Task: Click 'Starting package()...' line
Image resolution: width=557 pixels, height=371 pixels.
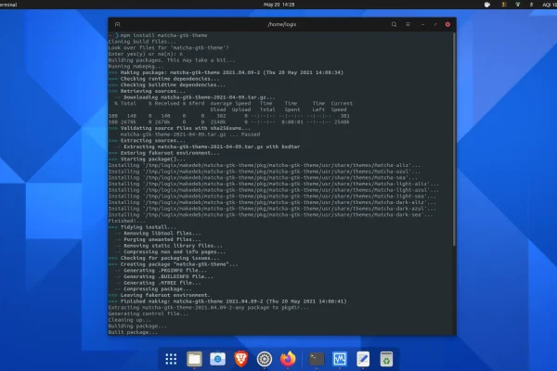Action: point(147,159)
